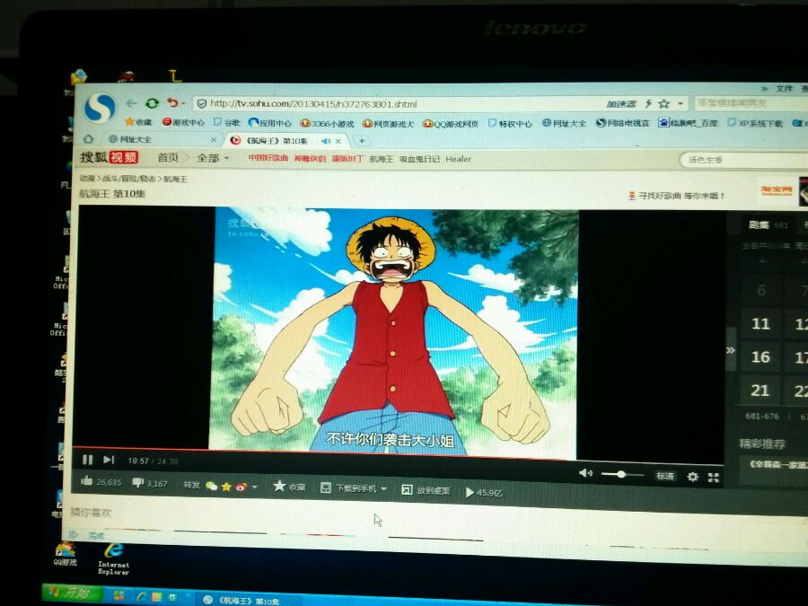
Task: Add video to favorites 收藏
Action: coord(290,487)
